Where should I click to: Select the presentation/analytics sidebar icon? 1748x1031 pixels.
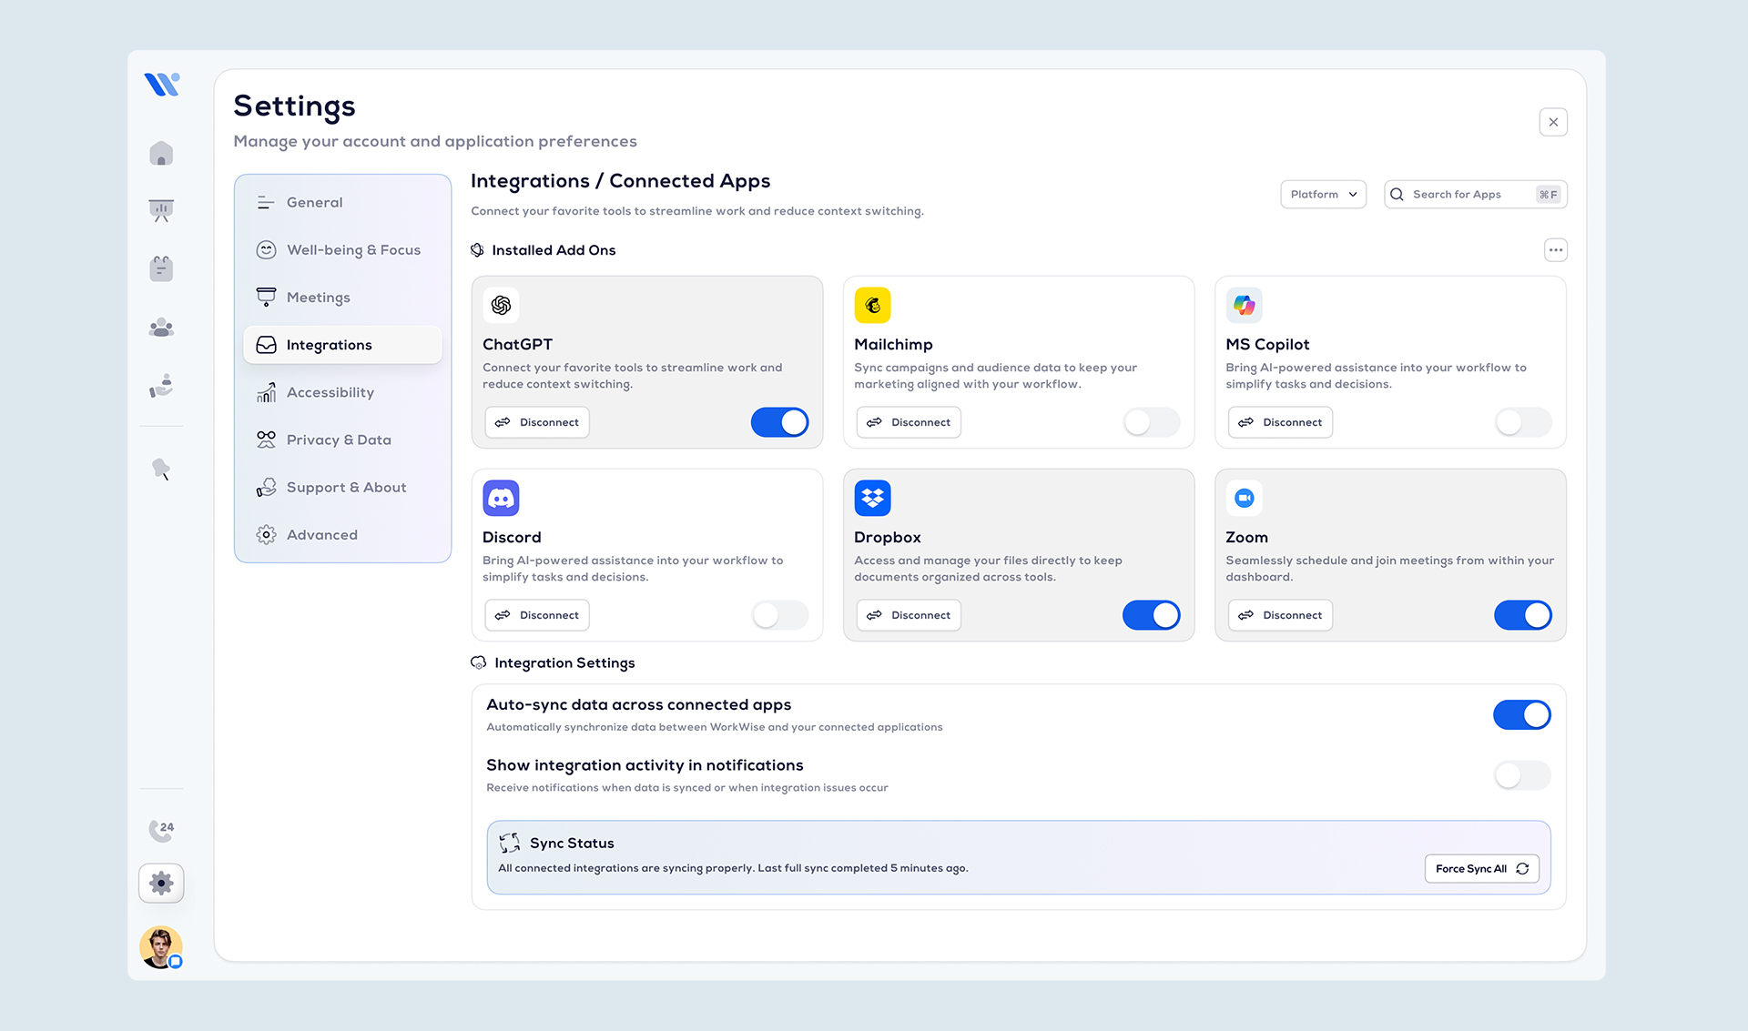pyautogui.click(x=160, y=210)
